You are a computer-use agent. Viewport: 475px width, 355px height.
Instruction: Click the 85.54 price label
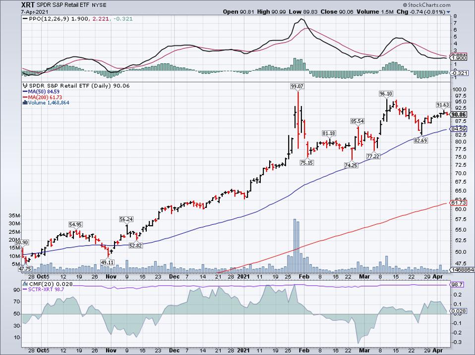click(x=357, y=121)
